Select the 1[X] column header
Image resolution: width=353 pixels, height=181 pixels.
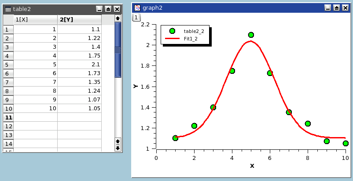coord(35,19)
